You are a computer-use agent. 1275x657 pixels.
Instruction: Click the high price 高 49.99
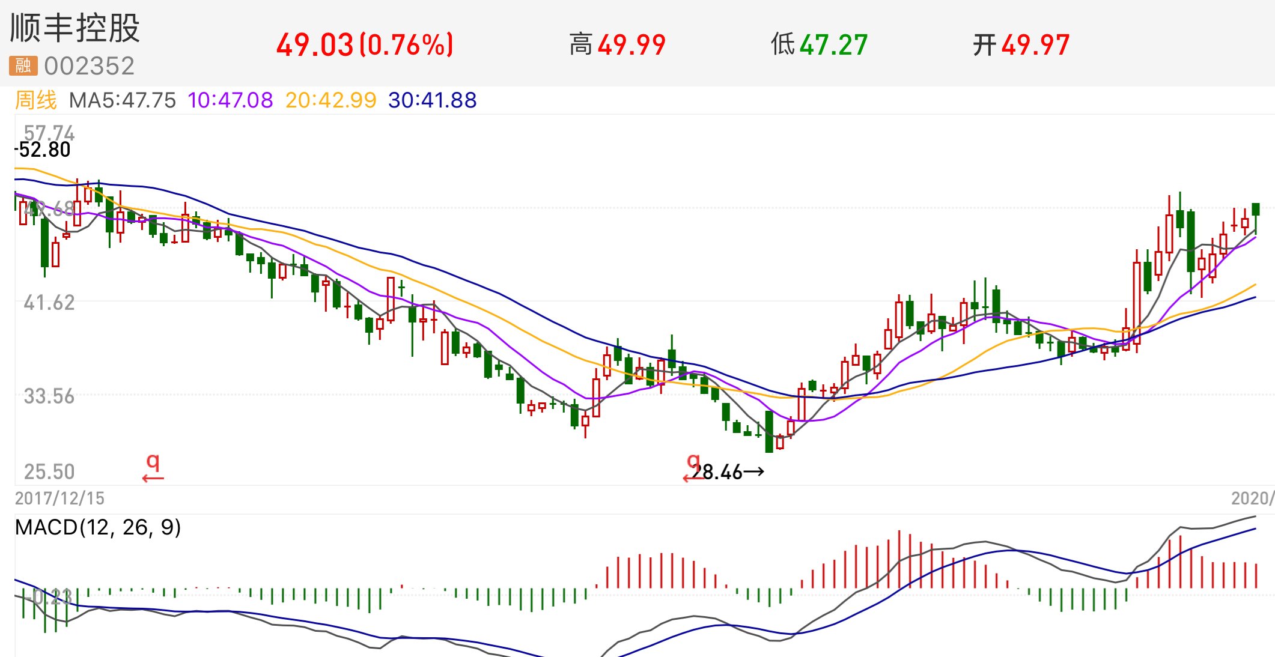[x=618, y=45]
